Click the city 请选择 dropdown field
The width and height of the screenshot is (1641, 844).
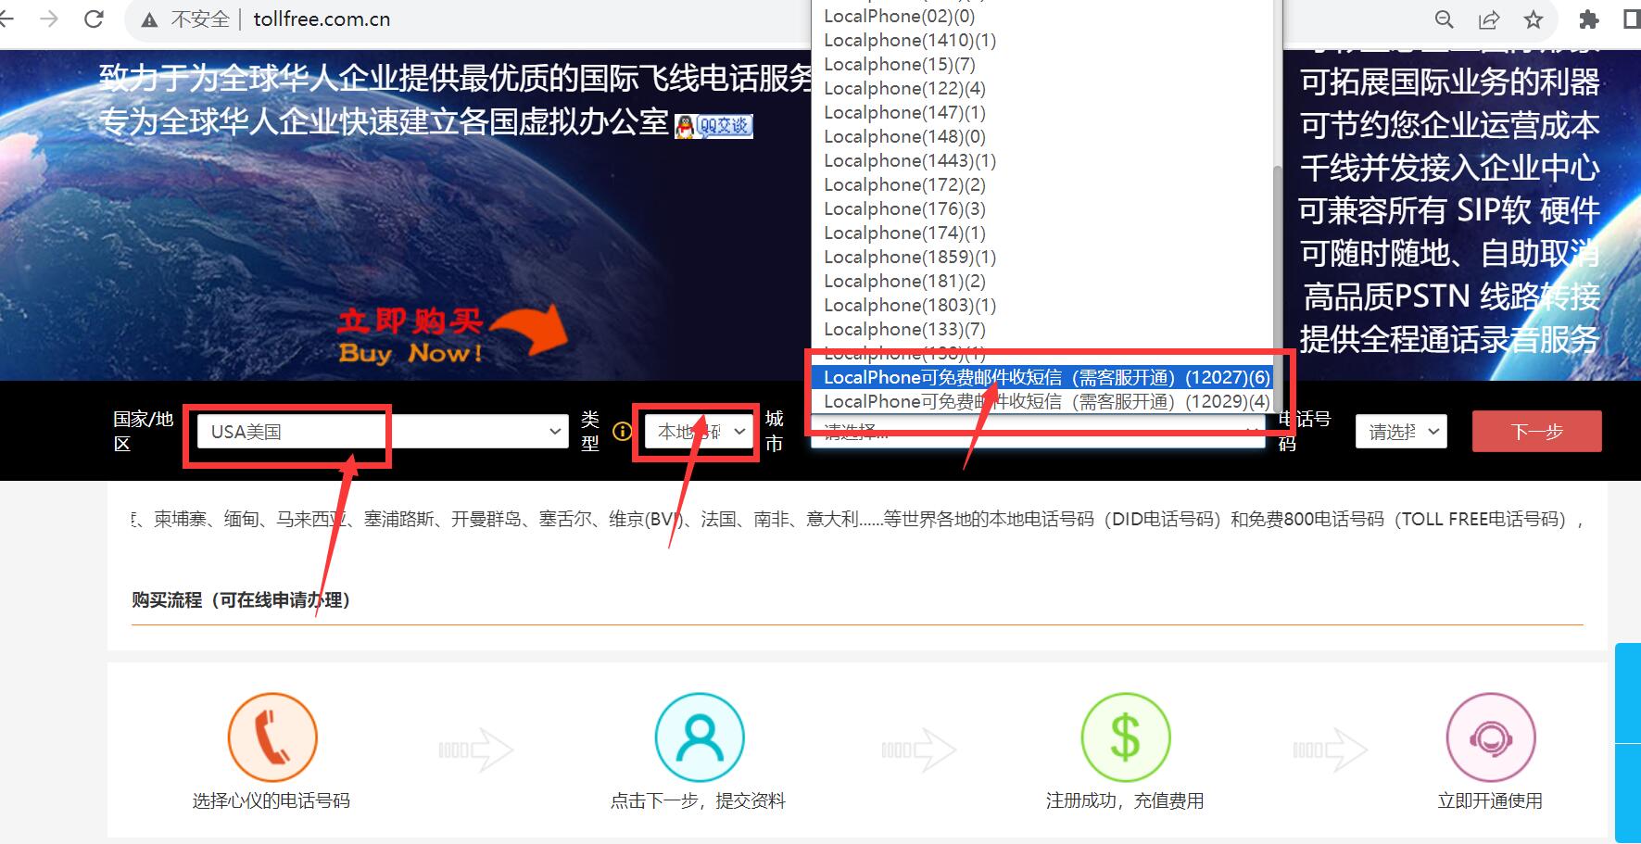point(1038,432)
